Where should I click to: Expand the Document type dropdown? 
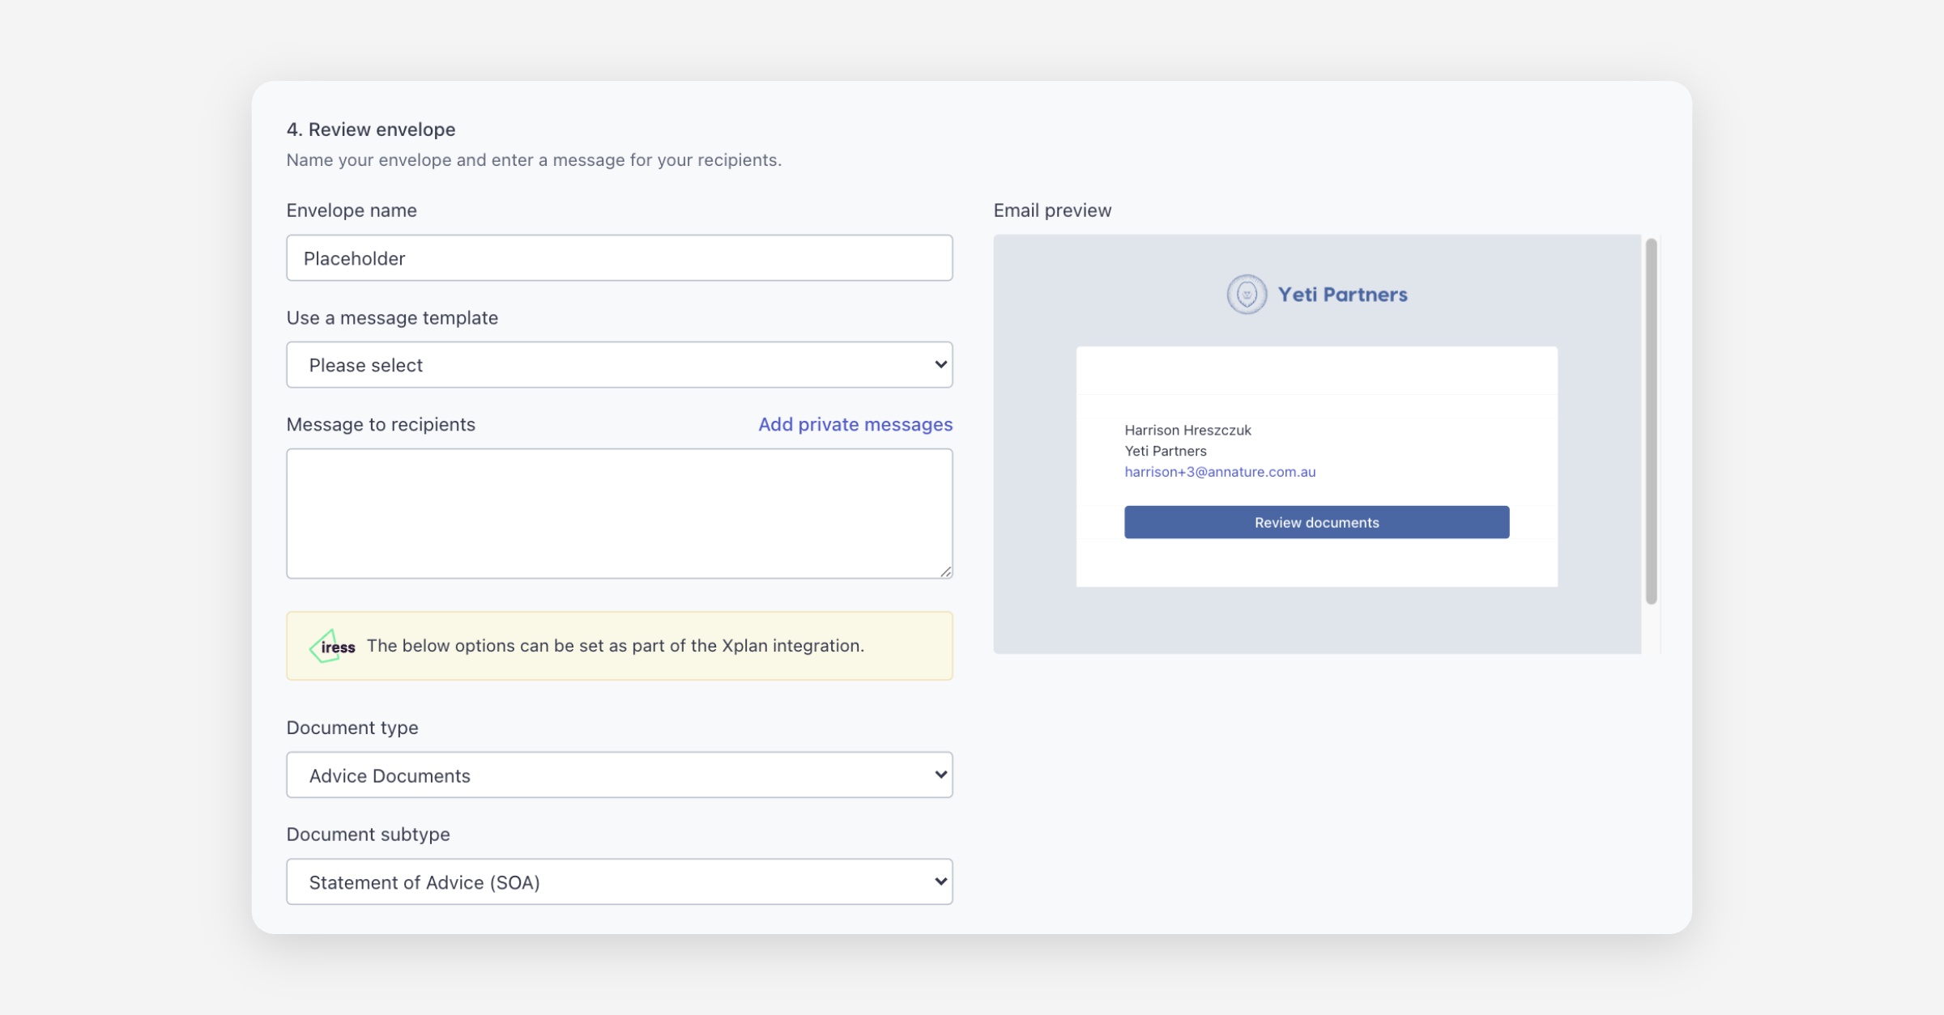pyautogui.click(x=619, y=775)
